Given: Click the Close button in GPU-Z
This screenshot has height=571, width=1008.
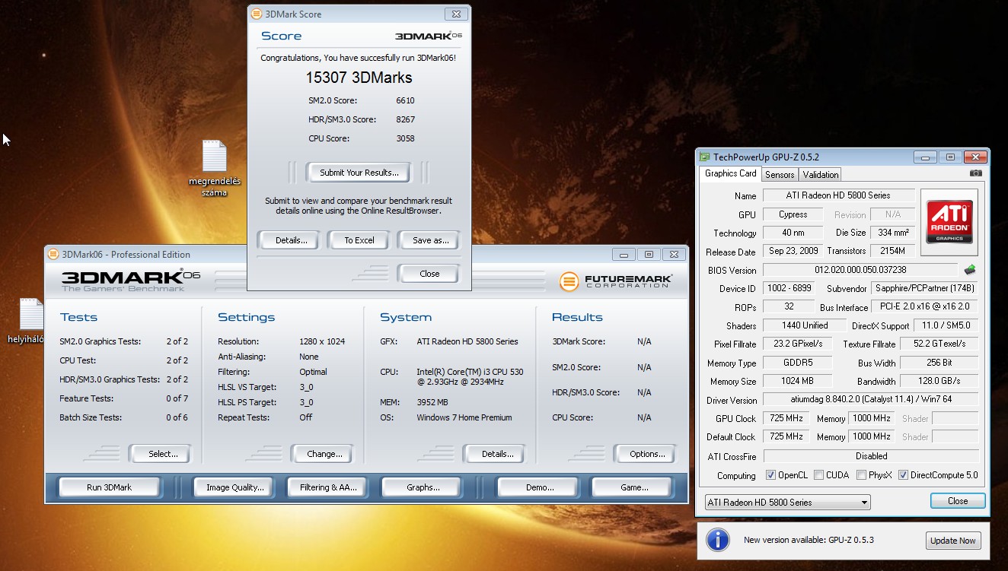Looking at the screenshot, I should (958, 501).
